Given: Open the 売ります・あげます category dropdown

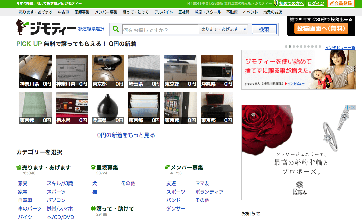Looking at the screenshot, I should (223, 29).
